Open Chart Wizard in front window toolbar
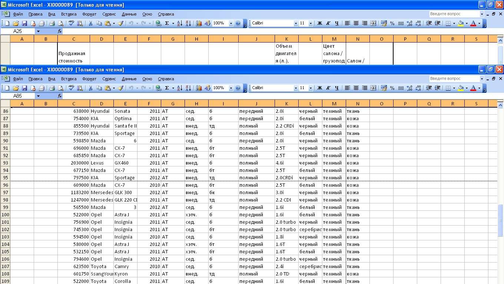 pyautogui.click(x=199, y=88)
